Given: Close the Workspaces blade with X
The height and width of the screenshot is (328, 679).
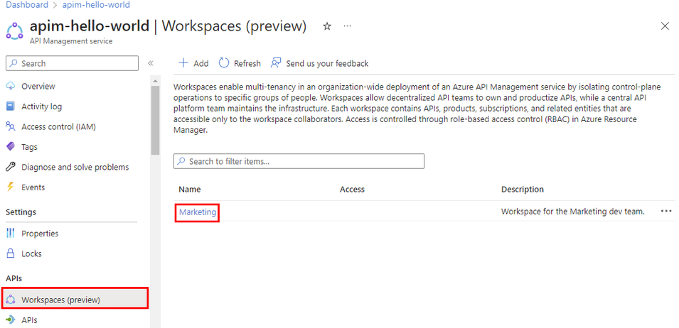Looking at the screenshot, I should [665, 26].
